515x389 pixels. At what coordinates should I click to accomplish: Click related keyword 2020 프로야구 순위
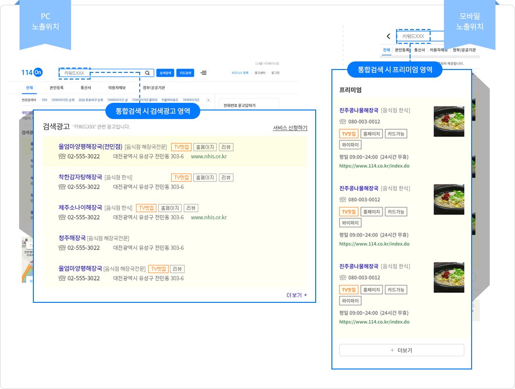91,100
